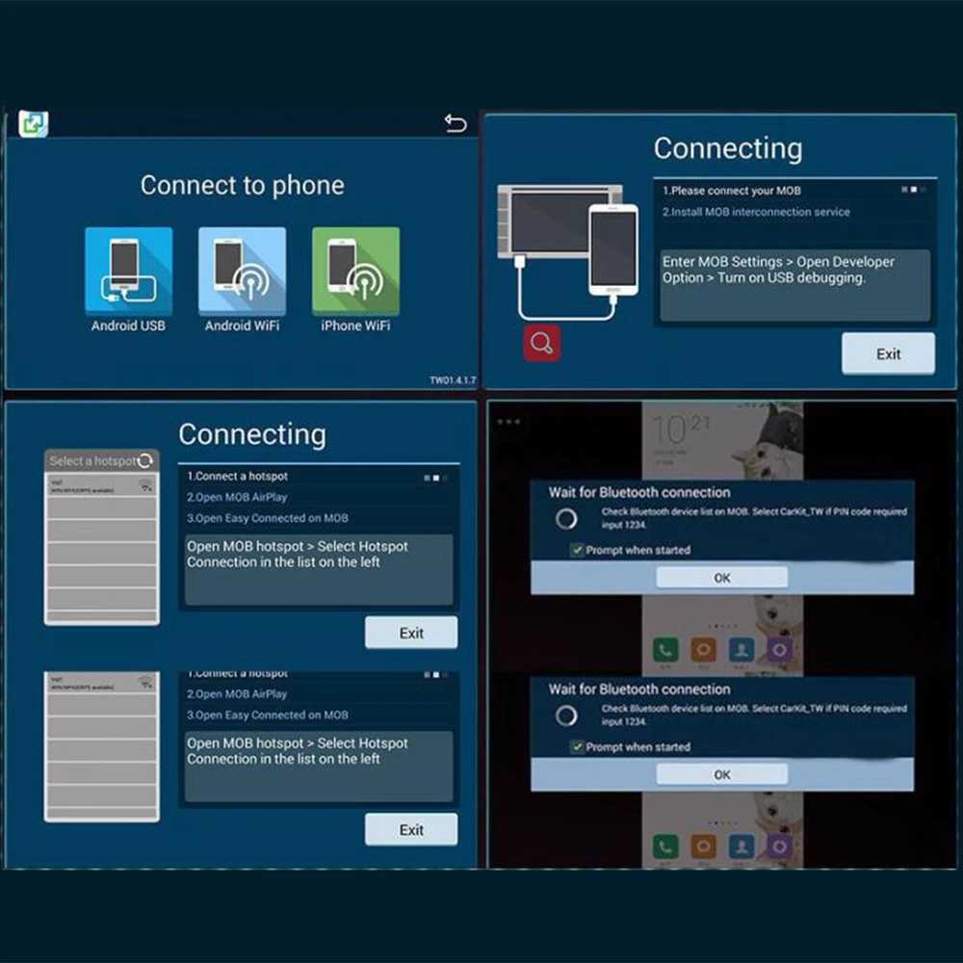
Task: Click the red magnifier search icon
Action: 541,343
